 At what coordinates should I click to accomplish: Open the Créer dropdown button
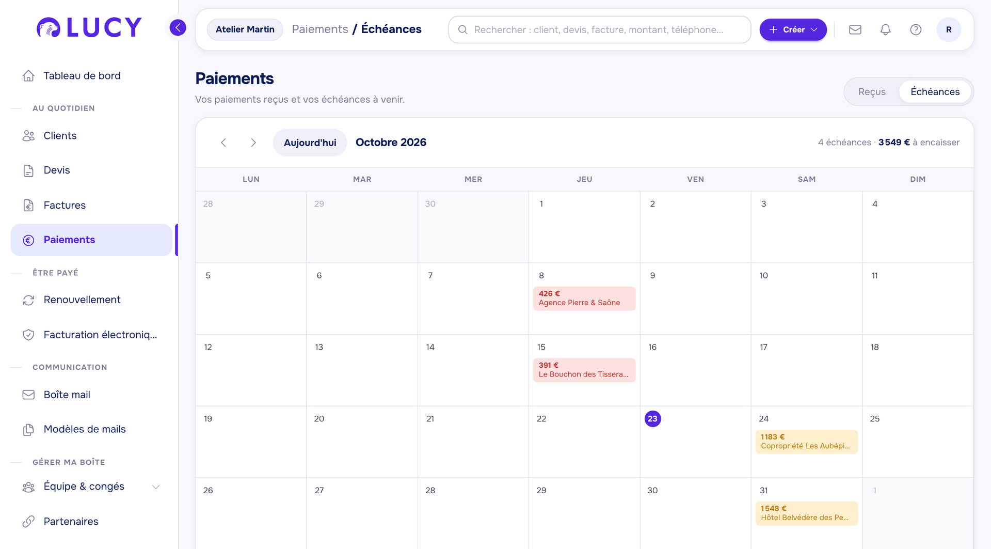(x=793, y=29)
